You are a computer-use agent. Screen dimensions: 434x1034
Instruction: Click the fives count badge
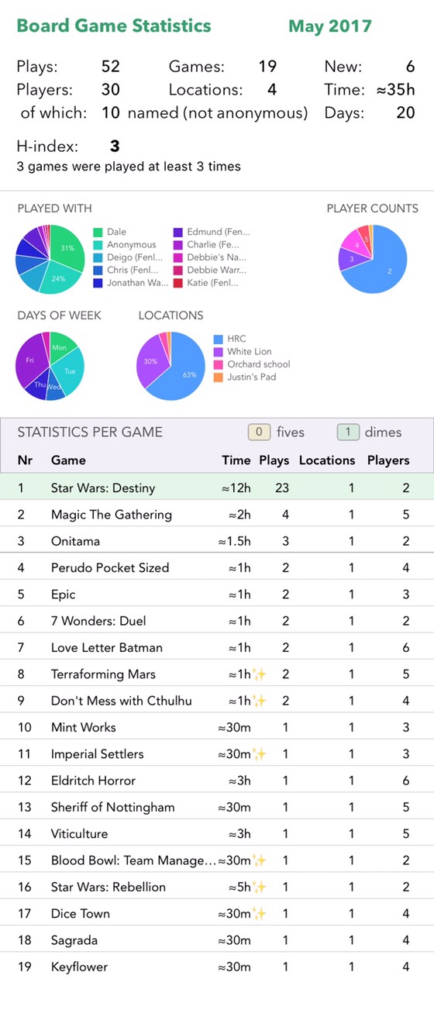tap(258, 432)
